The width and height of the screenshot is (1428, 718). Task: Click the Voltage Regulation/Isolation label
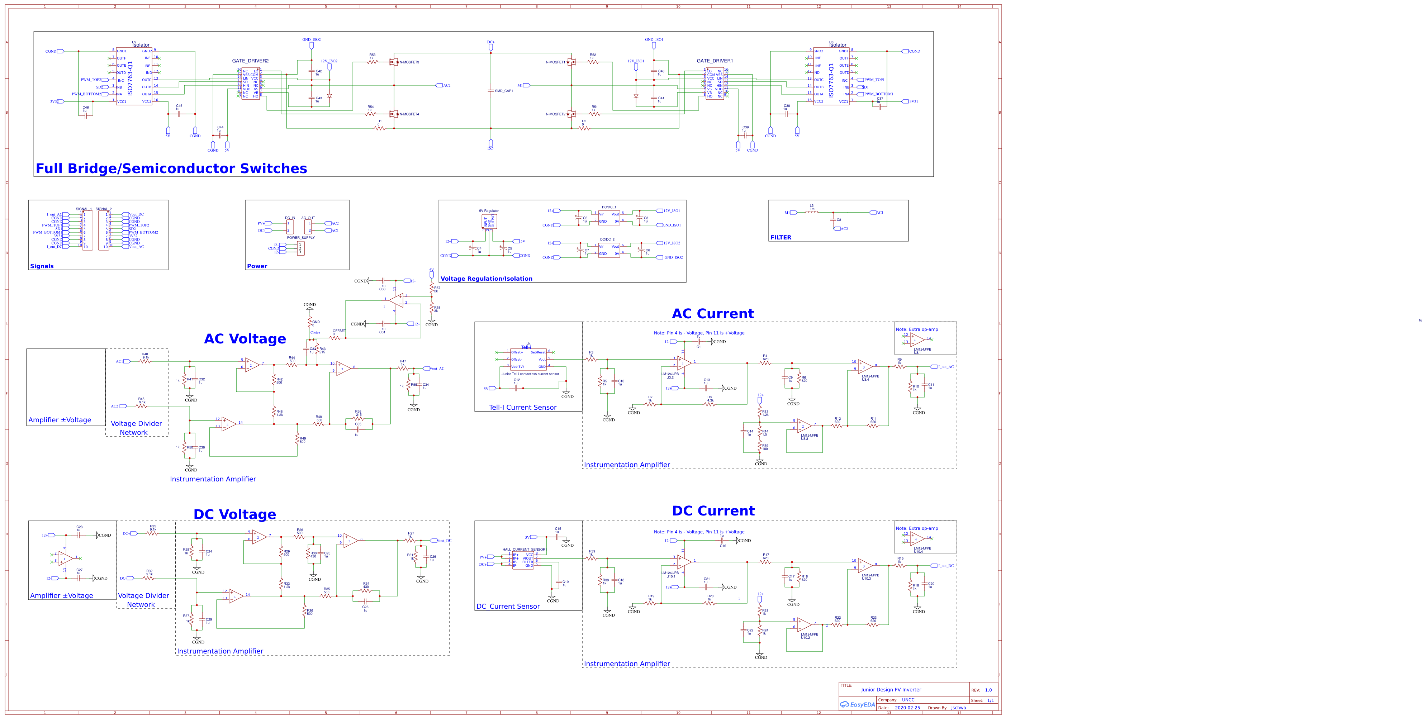coord(486,278)
